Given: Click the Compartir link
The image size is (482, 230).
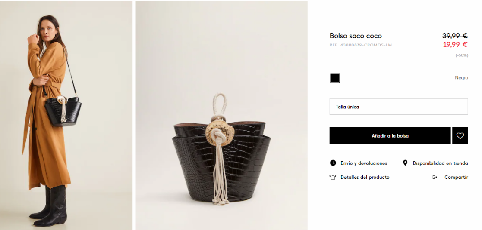Looking at the screenshot, I should coord(456,177).
